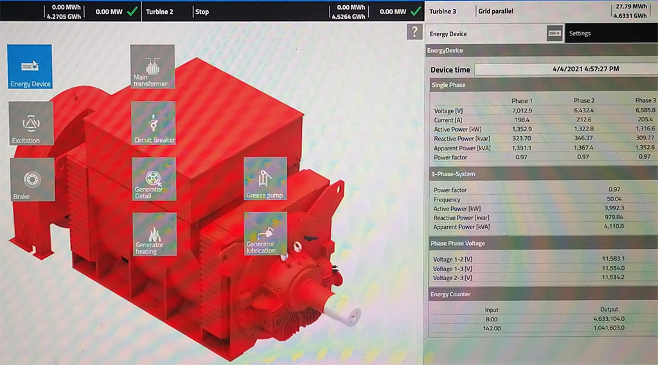Select the Excitation icon

(x=31, y=124)
